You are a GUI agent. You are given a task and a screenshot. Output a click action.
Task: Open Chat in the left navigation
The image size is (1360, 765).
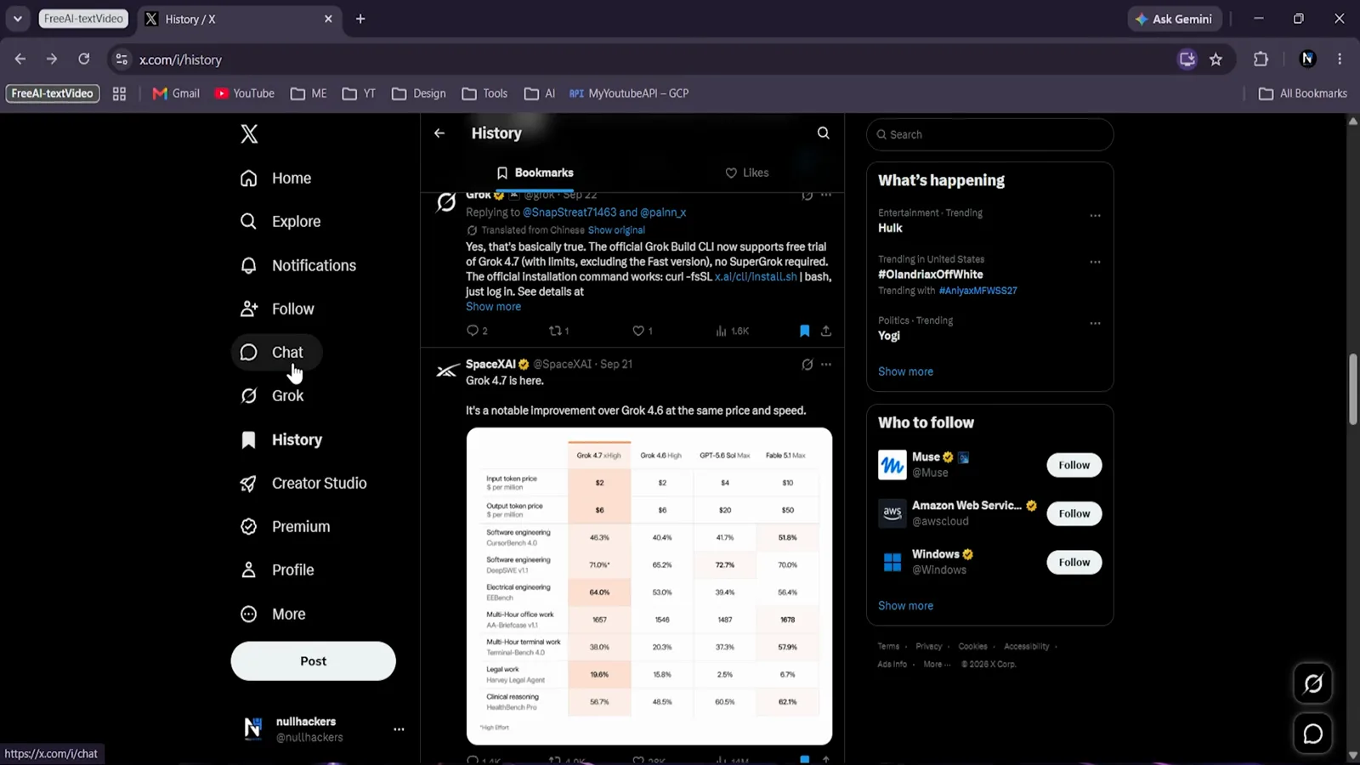(276, 352)
